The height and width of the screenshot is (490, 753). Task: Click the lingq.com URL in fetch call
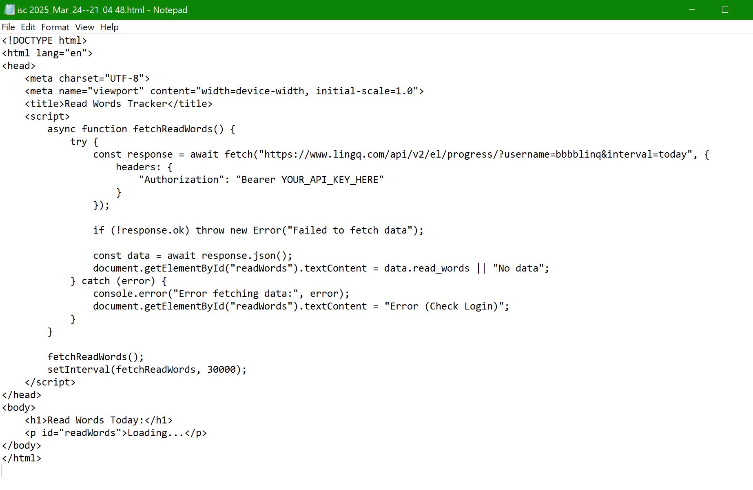coord(476,154)
